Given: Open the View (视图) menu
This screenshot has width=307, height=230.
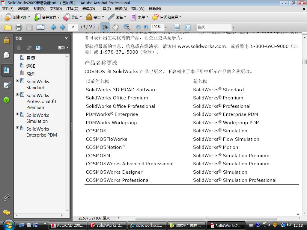Looking at the screenshot, I should [x=39, y=9].
